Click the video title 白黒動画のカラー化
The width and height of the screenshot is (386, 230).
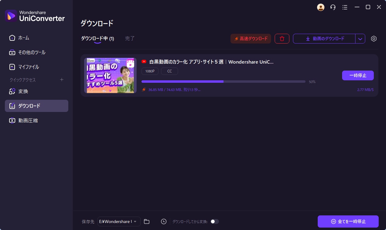point(211,62)
